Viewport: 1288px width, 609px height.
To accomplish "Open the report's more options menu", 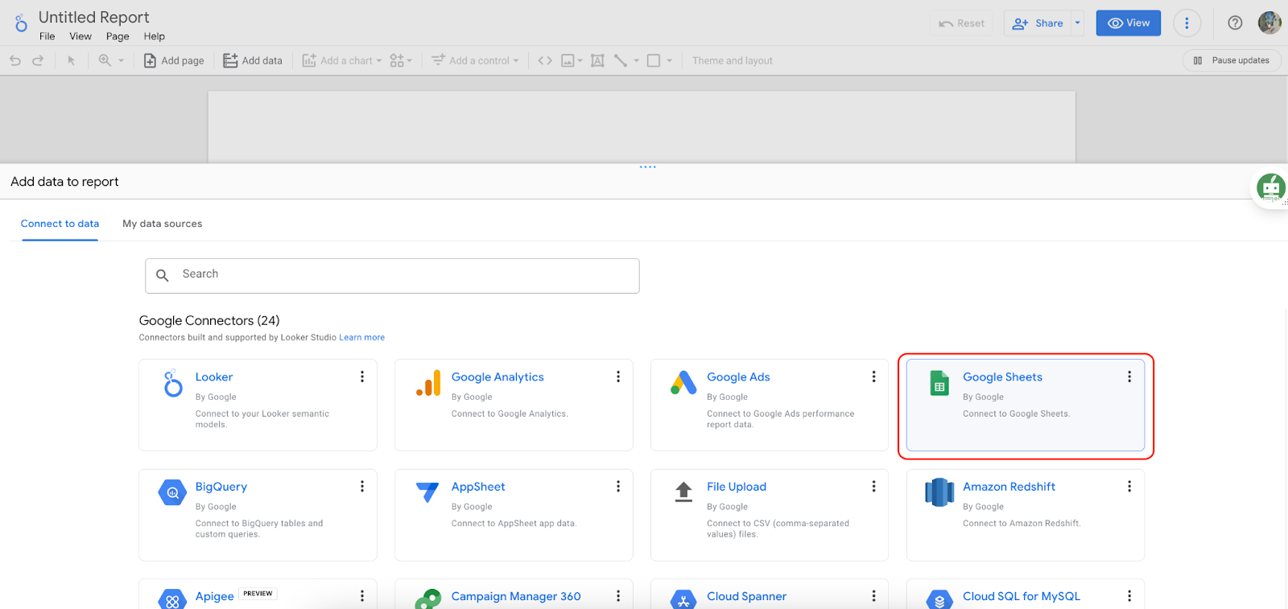I will point(1187,23).
